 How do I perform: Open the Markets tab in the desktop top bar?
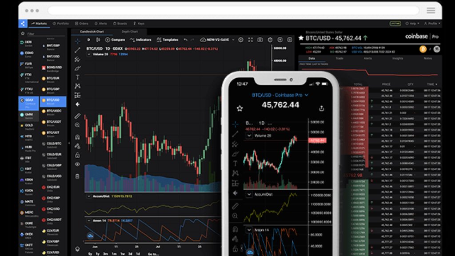tap(39, 24)
